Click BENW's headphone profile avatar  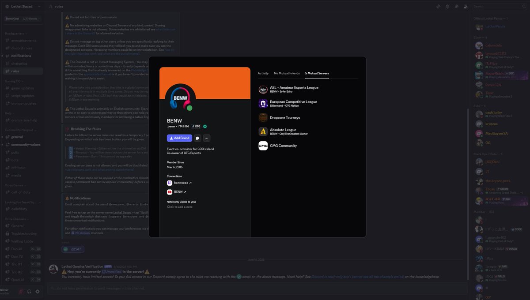point(180,98)
